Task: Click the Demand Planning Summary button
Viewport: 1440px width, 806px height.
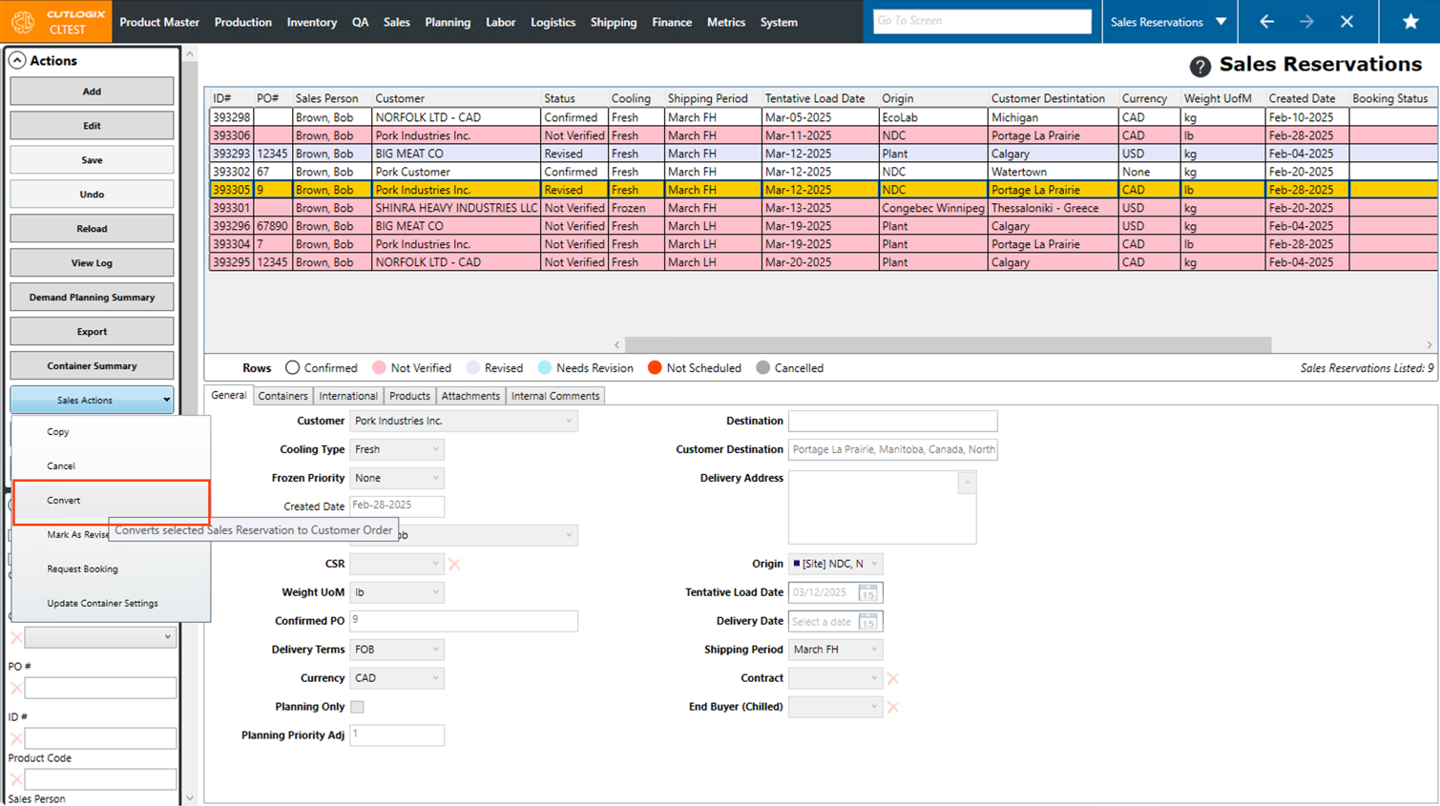Action: coord(92,298)
